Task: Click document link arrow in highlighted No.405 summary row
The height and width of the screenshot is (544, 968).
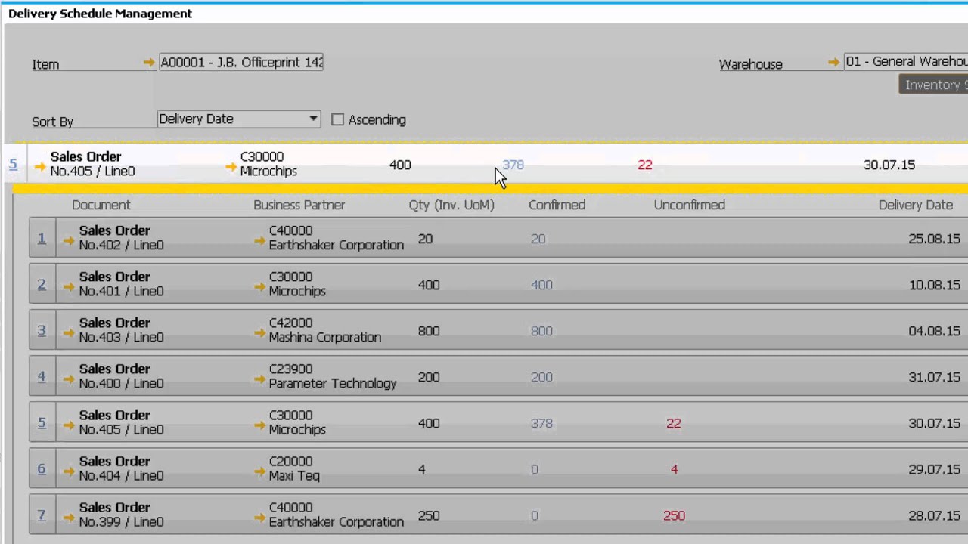Action: [40, 167]
